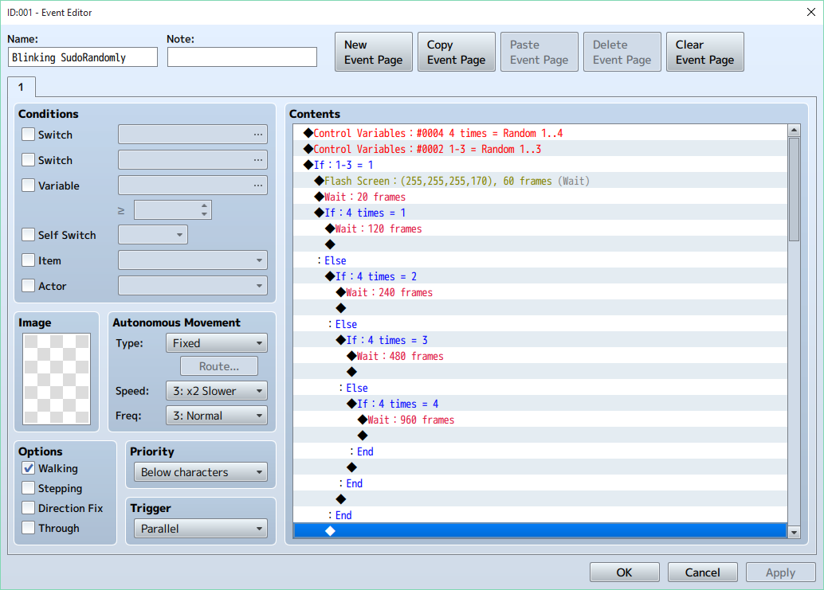824x590 pixels.
Task: Enable the Self Switch condition checkbox
Action: click(29, 235)
